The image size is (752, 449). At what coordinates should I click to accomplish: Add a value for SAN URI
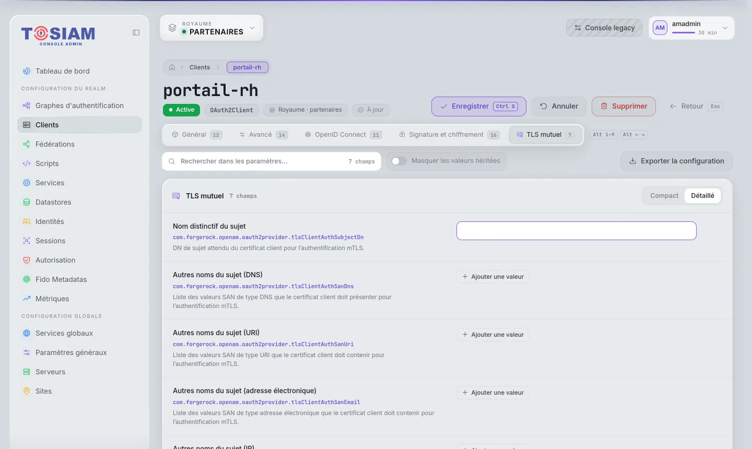click(x=493, y=335)
